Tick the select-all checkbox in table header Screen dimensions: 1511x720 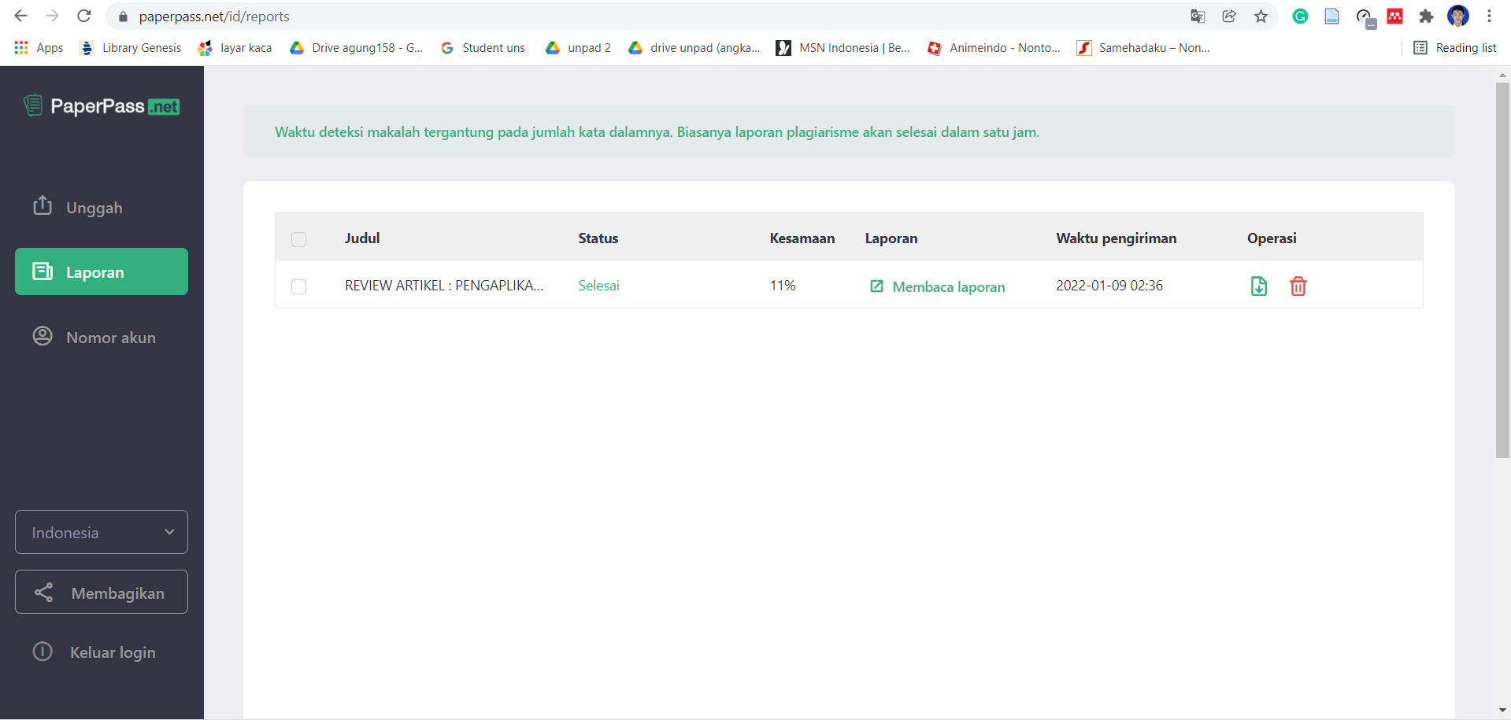coord(298,239)
